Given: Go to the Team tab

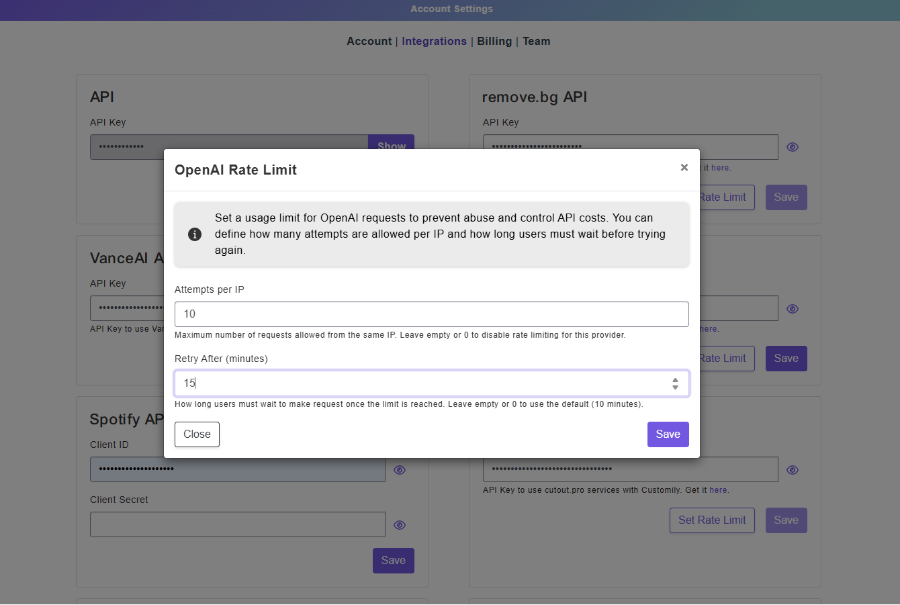Looking at the screenshot, I should (536, 41).
